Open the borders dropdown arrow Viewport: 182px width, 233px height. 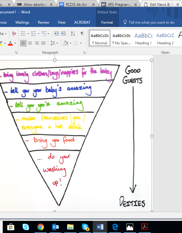click(x=81, y=43)
